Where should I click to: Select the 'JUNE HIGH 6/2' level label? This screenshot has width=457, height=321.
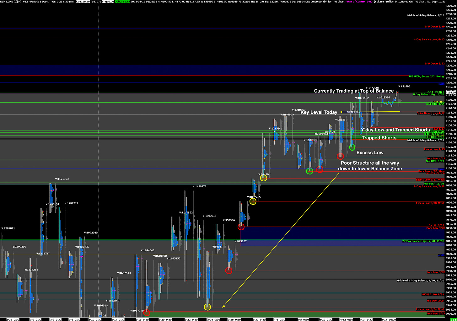[x=435, y=104]
